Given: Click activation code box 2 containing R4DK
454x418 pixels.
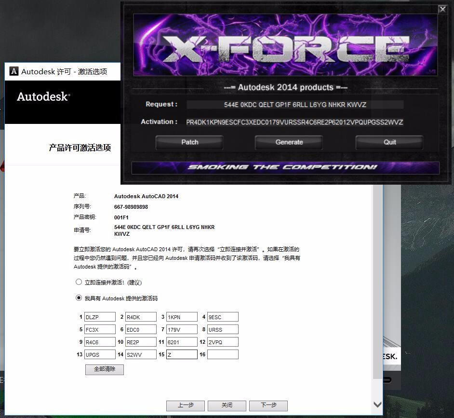Looking at the screenshot, I should pyautogui.click(x=141, y=317).
